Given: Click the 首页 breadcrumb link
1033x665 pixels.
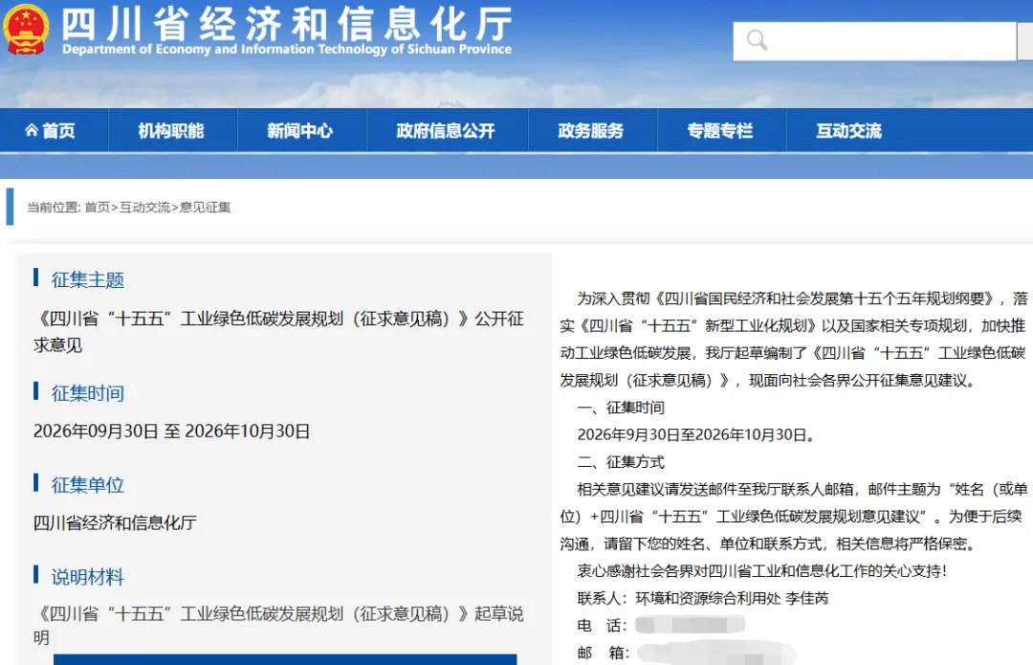Looking at the screenshot, I should [98, 207].
